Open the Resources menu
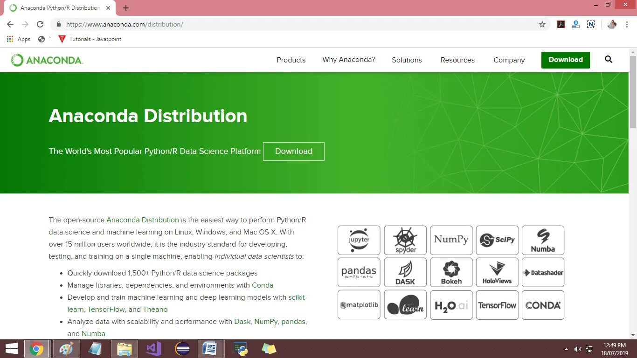 (457, 60)
